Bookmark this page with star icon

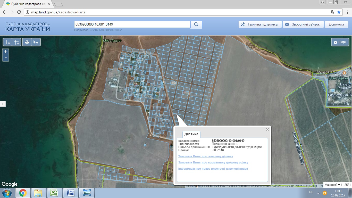(339, 12)
